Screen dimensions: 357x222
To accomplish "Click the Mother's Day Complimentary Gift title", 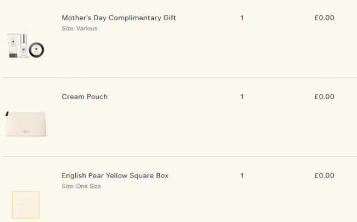I will click(x=119, y=18).
